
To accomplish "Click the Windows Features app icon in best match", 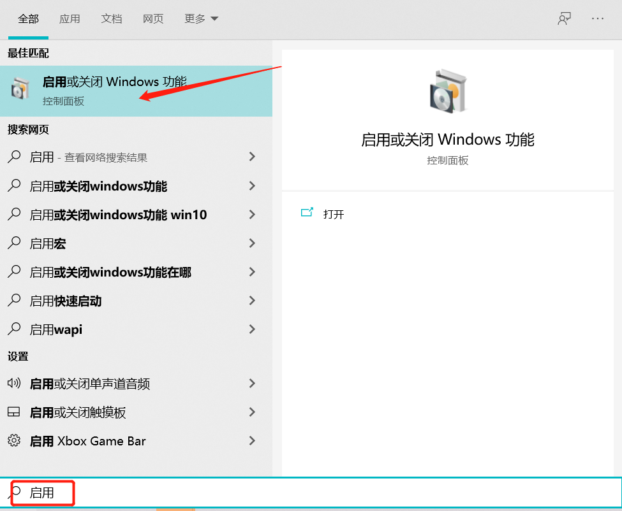I will coord(20,89).
